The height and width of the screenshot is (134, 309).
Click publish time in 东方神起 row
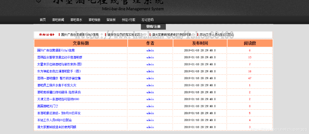pyautogui.click(x=200, y=71)
